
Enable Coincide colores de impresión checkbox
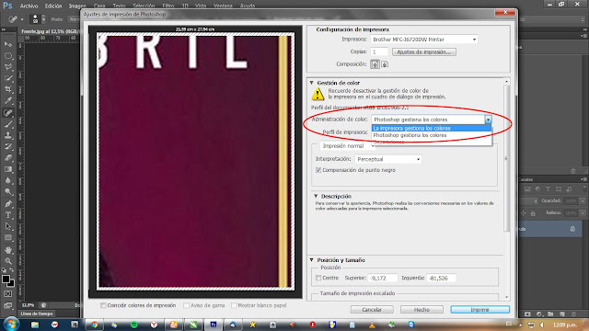point(103,305)
